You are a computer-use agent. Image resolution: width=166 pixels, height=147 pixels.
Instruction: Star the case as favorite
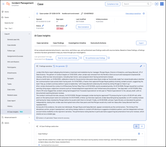click(37, 14)
